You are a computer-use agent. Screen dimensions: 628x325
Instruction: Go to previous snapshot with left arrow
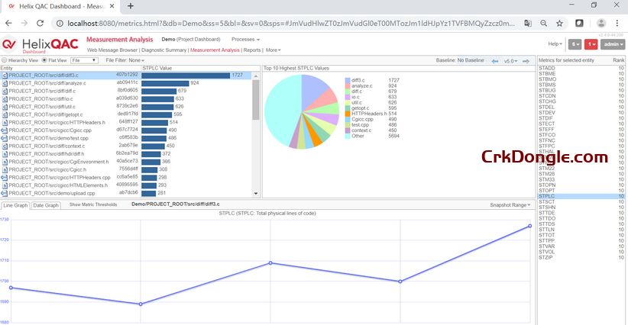(x=495, y=60)
